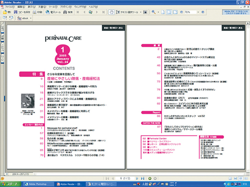Image resolution: width=250 pixels, height=187 pixels.
Task: Enable facing pages layout in status bar
Action: pyautogui.click(x=240, y=179)
